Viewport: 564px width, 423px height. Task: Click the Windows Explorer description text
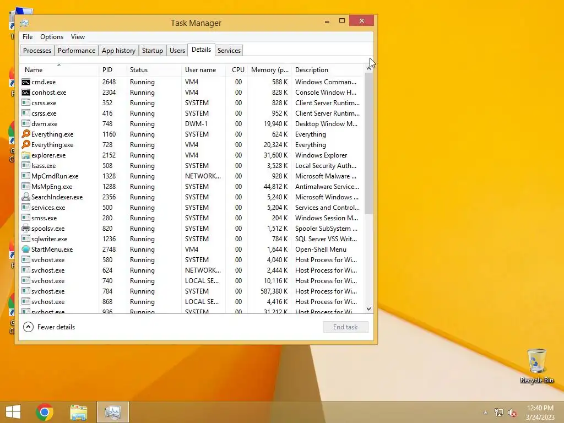click(321, 155)
